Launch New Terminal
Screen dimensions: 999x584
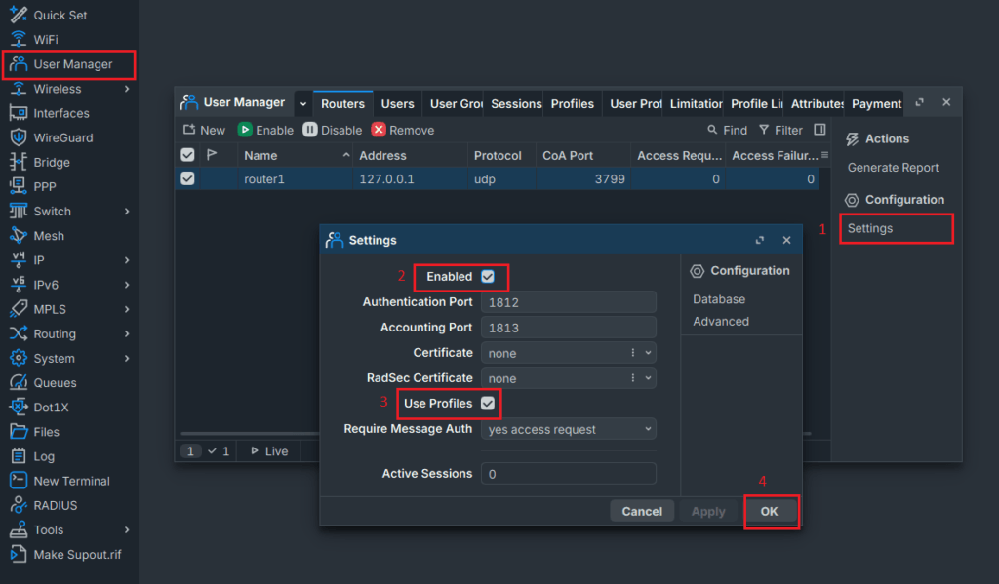coord(71,481)
